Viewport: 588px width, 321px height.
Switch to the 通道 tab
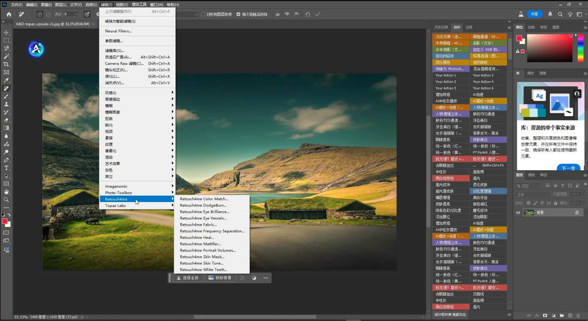pos(531,175)
